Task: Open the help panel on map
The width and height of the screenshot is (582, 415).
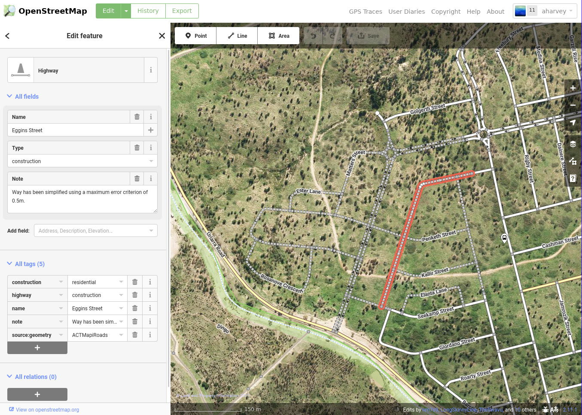Action: tap(573, 179)
